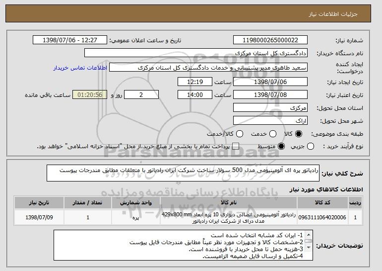Click the جزئیات اطلاعات نیاز header title
Image resolution: width=382 pixels, height=271 pixels.
pos(333,14)
